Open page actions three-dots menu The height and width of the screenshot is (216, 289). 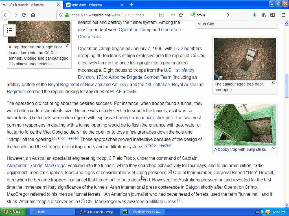point(173,15)
